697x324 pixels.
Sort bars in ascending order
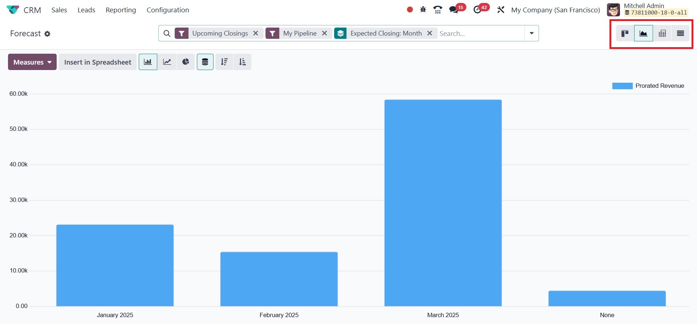coord(242,62)
